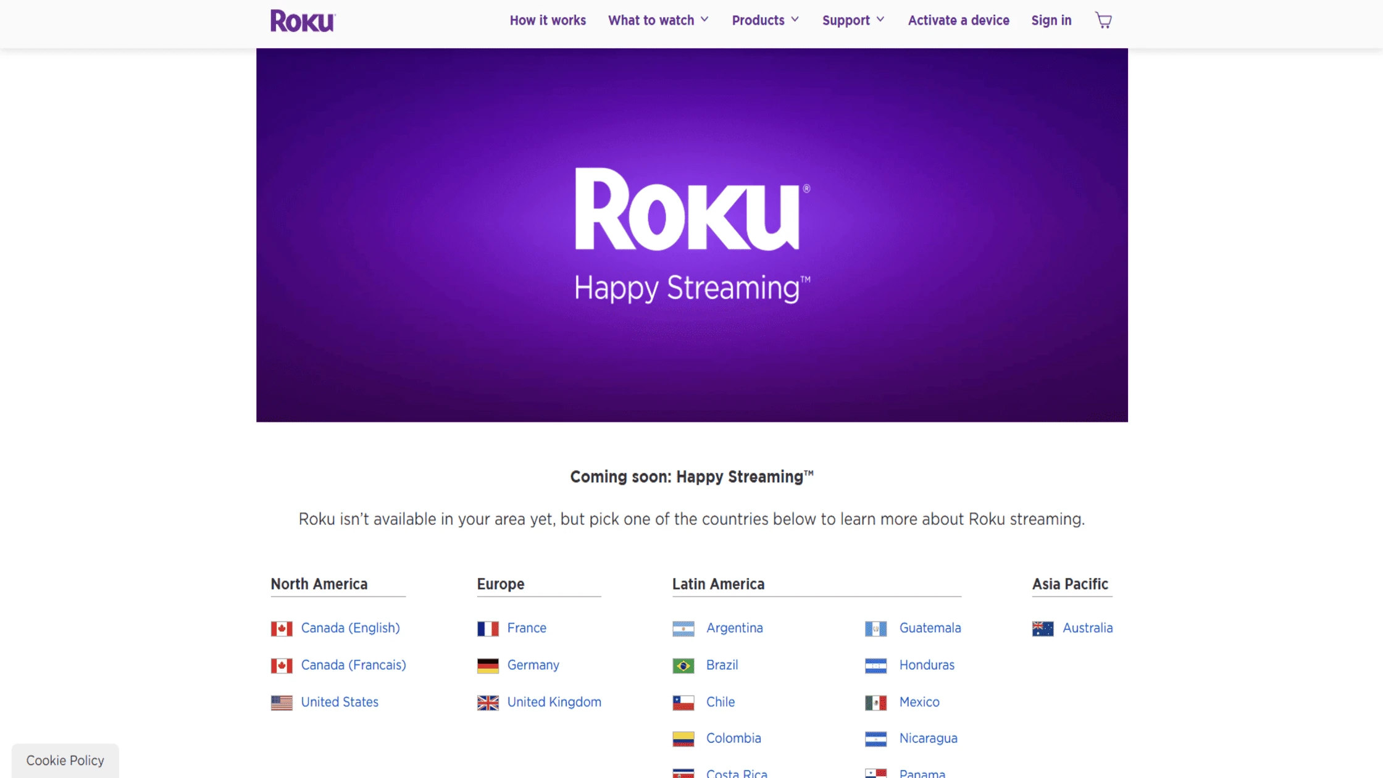Click the Canadian flag beside Canada (English)
1383x778 pixels.
tap(282, 628)
